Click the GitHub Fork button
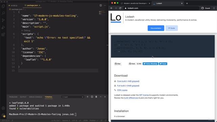This screenshot has height=122, width=217. [x=132, y=64]
